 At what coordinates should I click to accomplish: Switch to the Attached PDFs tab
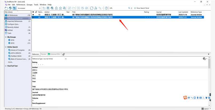point(54,54)
